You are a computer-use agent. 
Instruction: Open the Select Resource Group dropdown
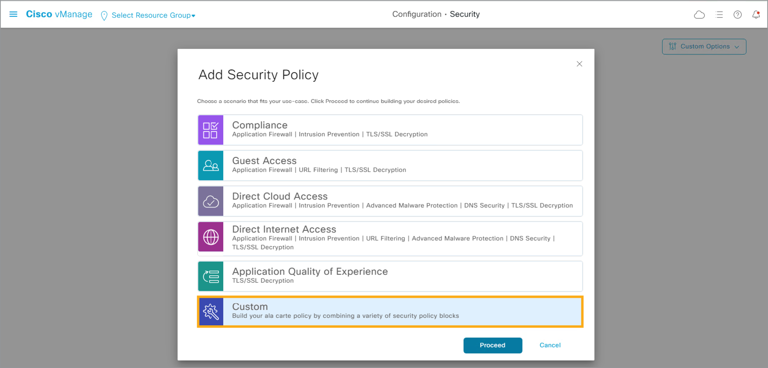153,15
